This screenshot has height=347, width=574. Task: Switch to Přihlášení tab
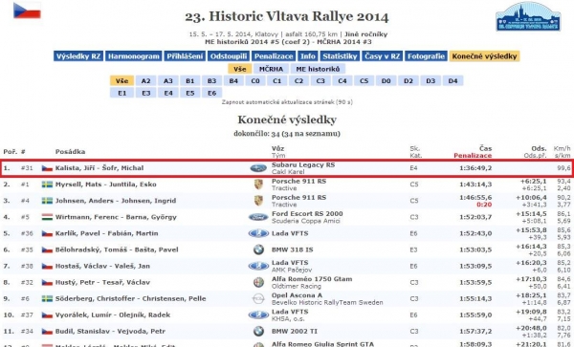pyautogui.click(x=185, y=56)
